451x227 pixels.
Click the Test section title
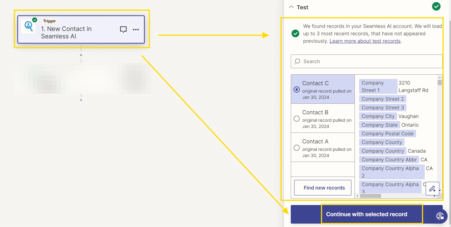(x=303, y=7)
